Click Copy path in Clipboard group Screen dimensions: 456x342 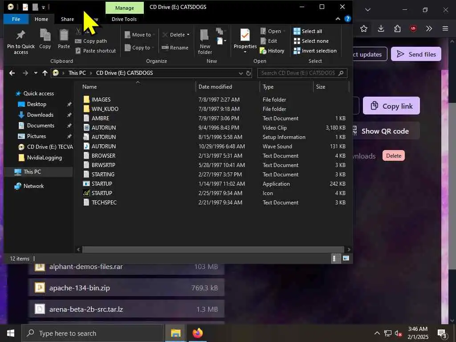(x=91, y=41)
